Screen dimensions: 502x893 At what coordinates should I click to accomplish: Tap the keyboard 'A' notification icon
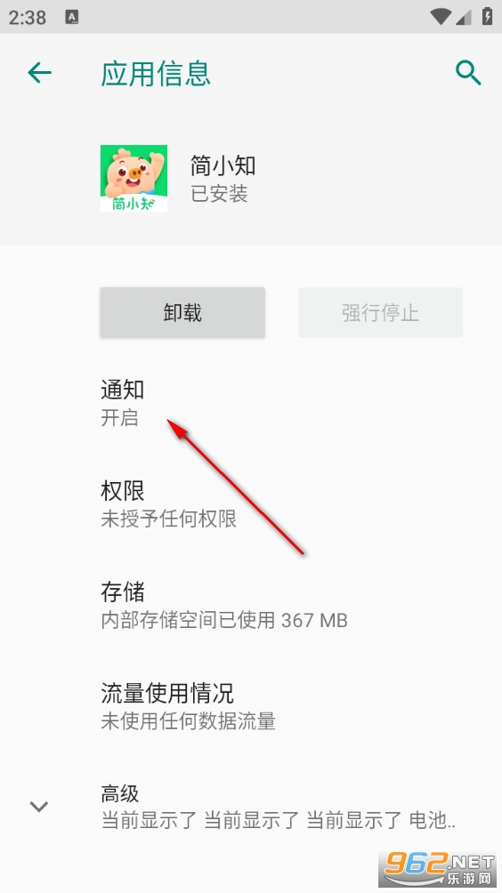[72, 17]
